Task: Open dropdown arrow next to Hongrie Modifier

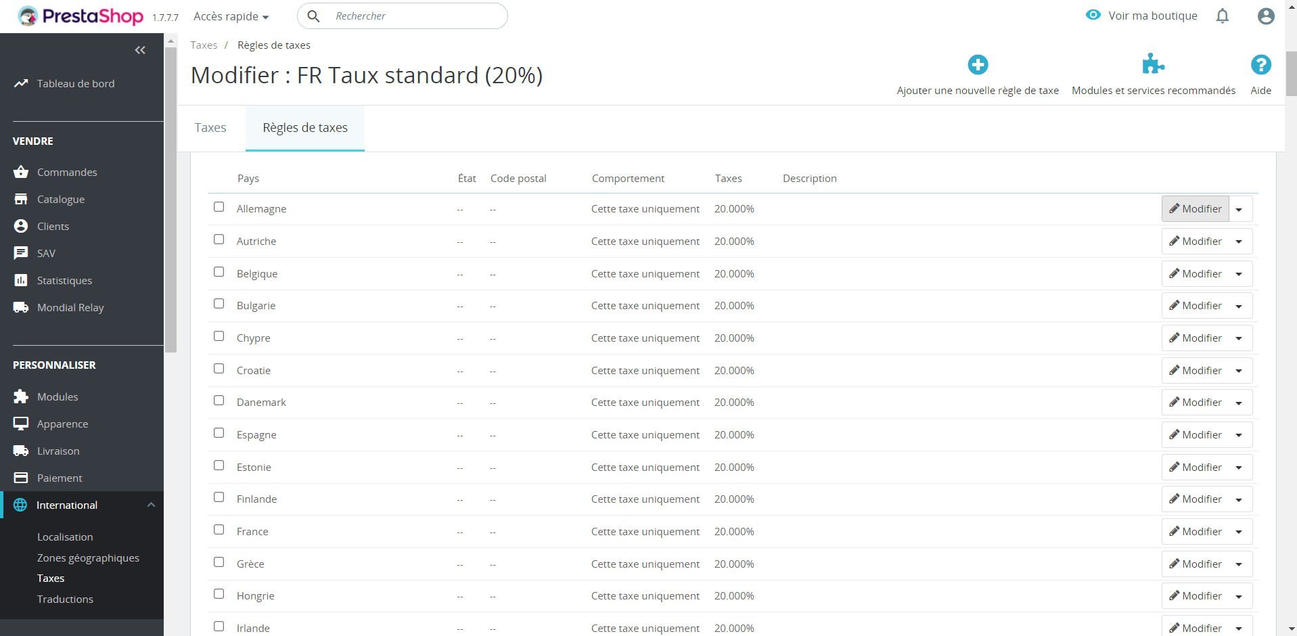Action: [1239, 596]
